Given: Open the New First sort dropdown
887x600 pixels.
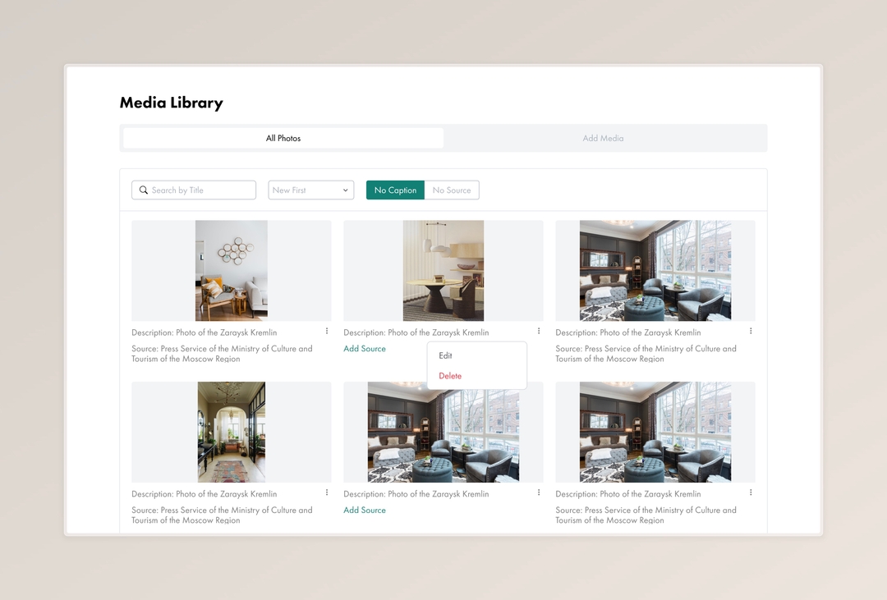Looking at the screenshot, I should [x=310, y=190].
